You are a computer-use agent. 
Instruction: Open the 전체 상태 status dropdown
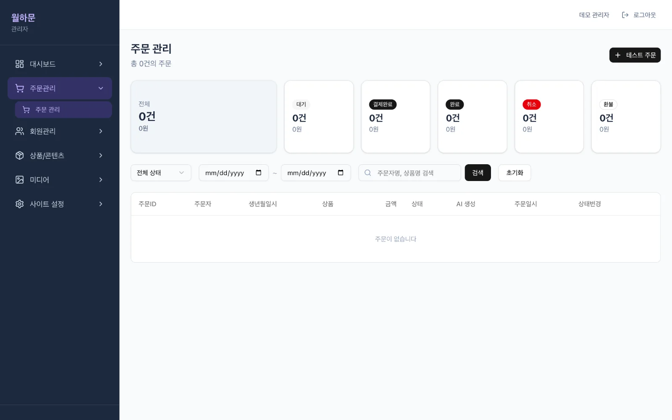[x=161, y=173]
